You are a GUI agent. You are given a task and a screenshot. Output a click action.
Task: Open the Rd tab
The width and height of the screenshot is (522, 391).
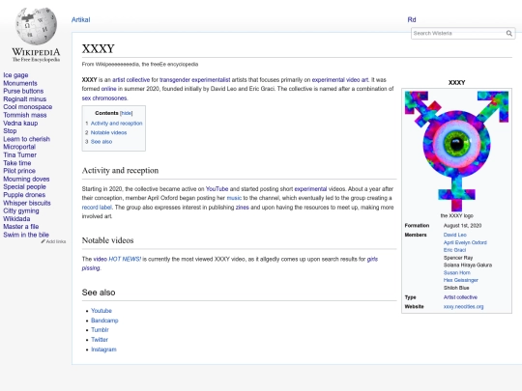(412, 19)
